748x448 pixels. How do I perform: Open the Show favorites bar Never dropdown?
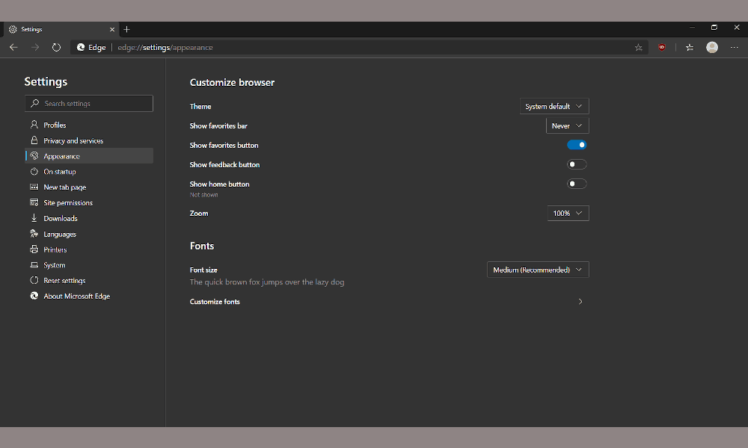[x=567, y=125]
